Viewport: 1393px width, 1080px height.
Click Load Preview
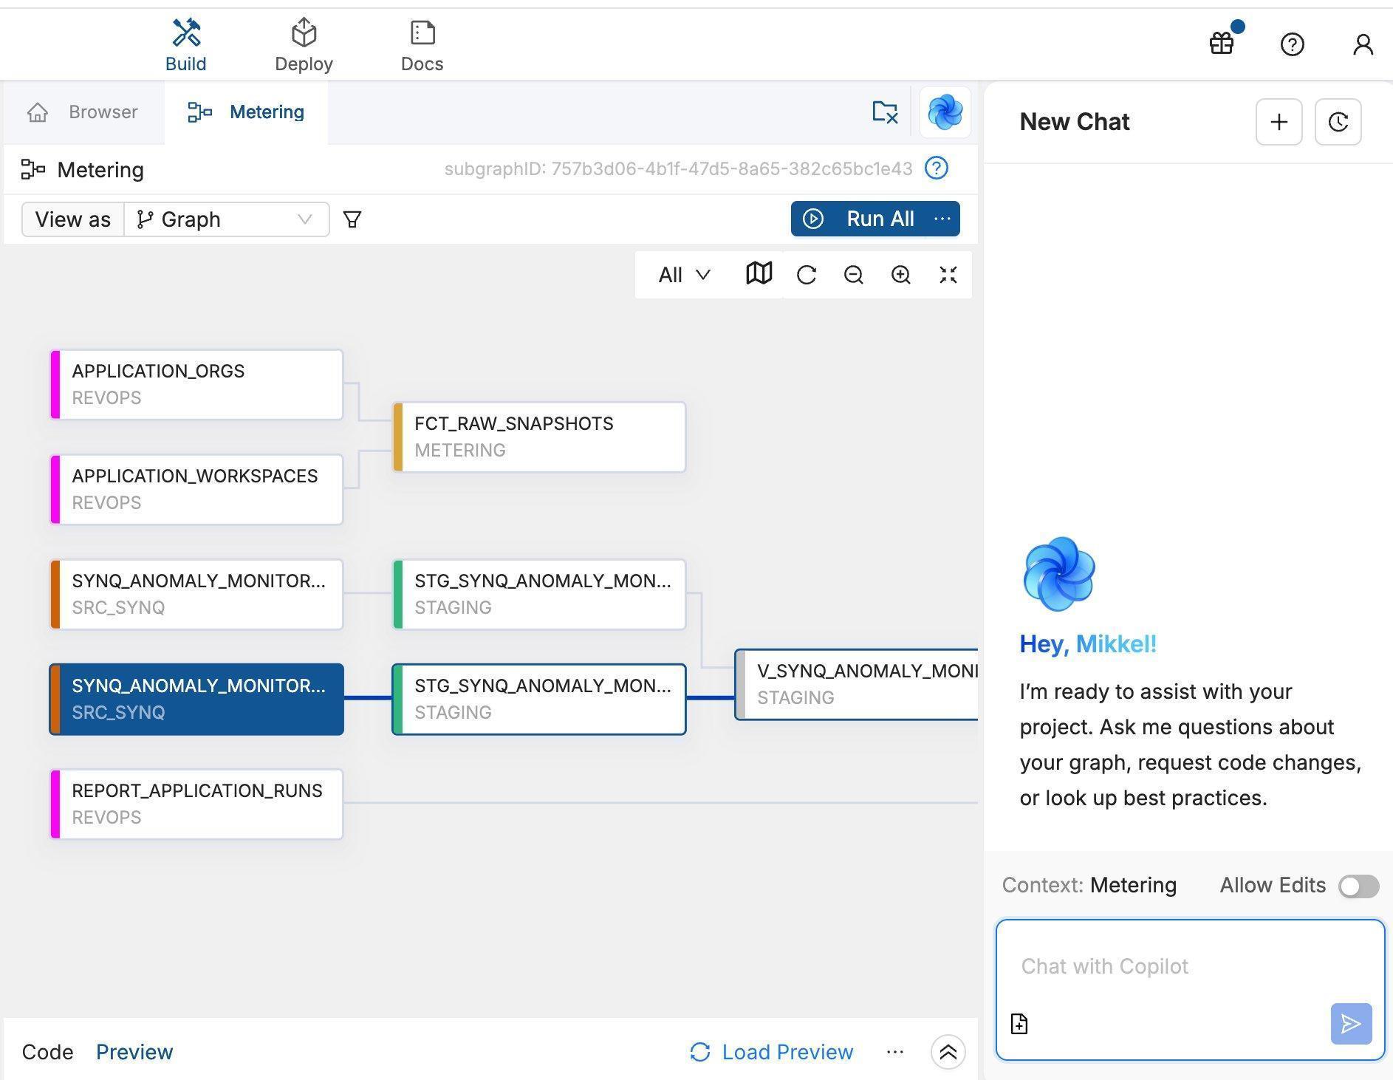coord(771,1052)
